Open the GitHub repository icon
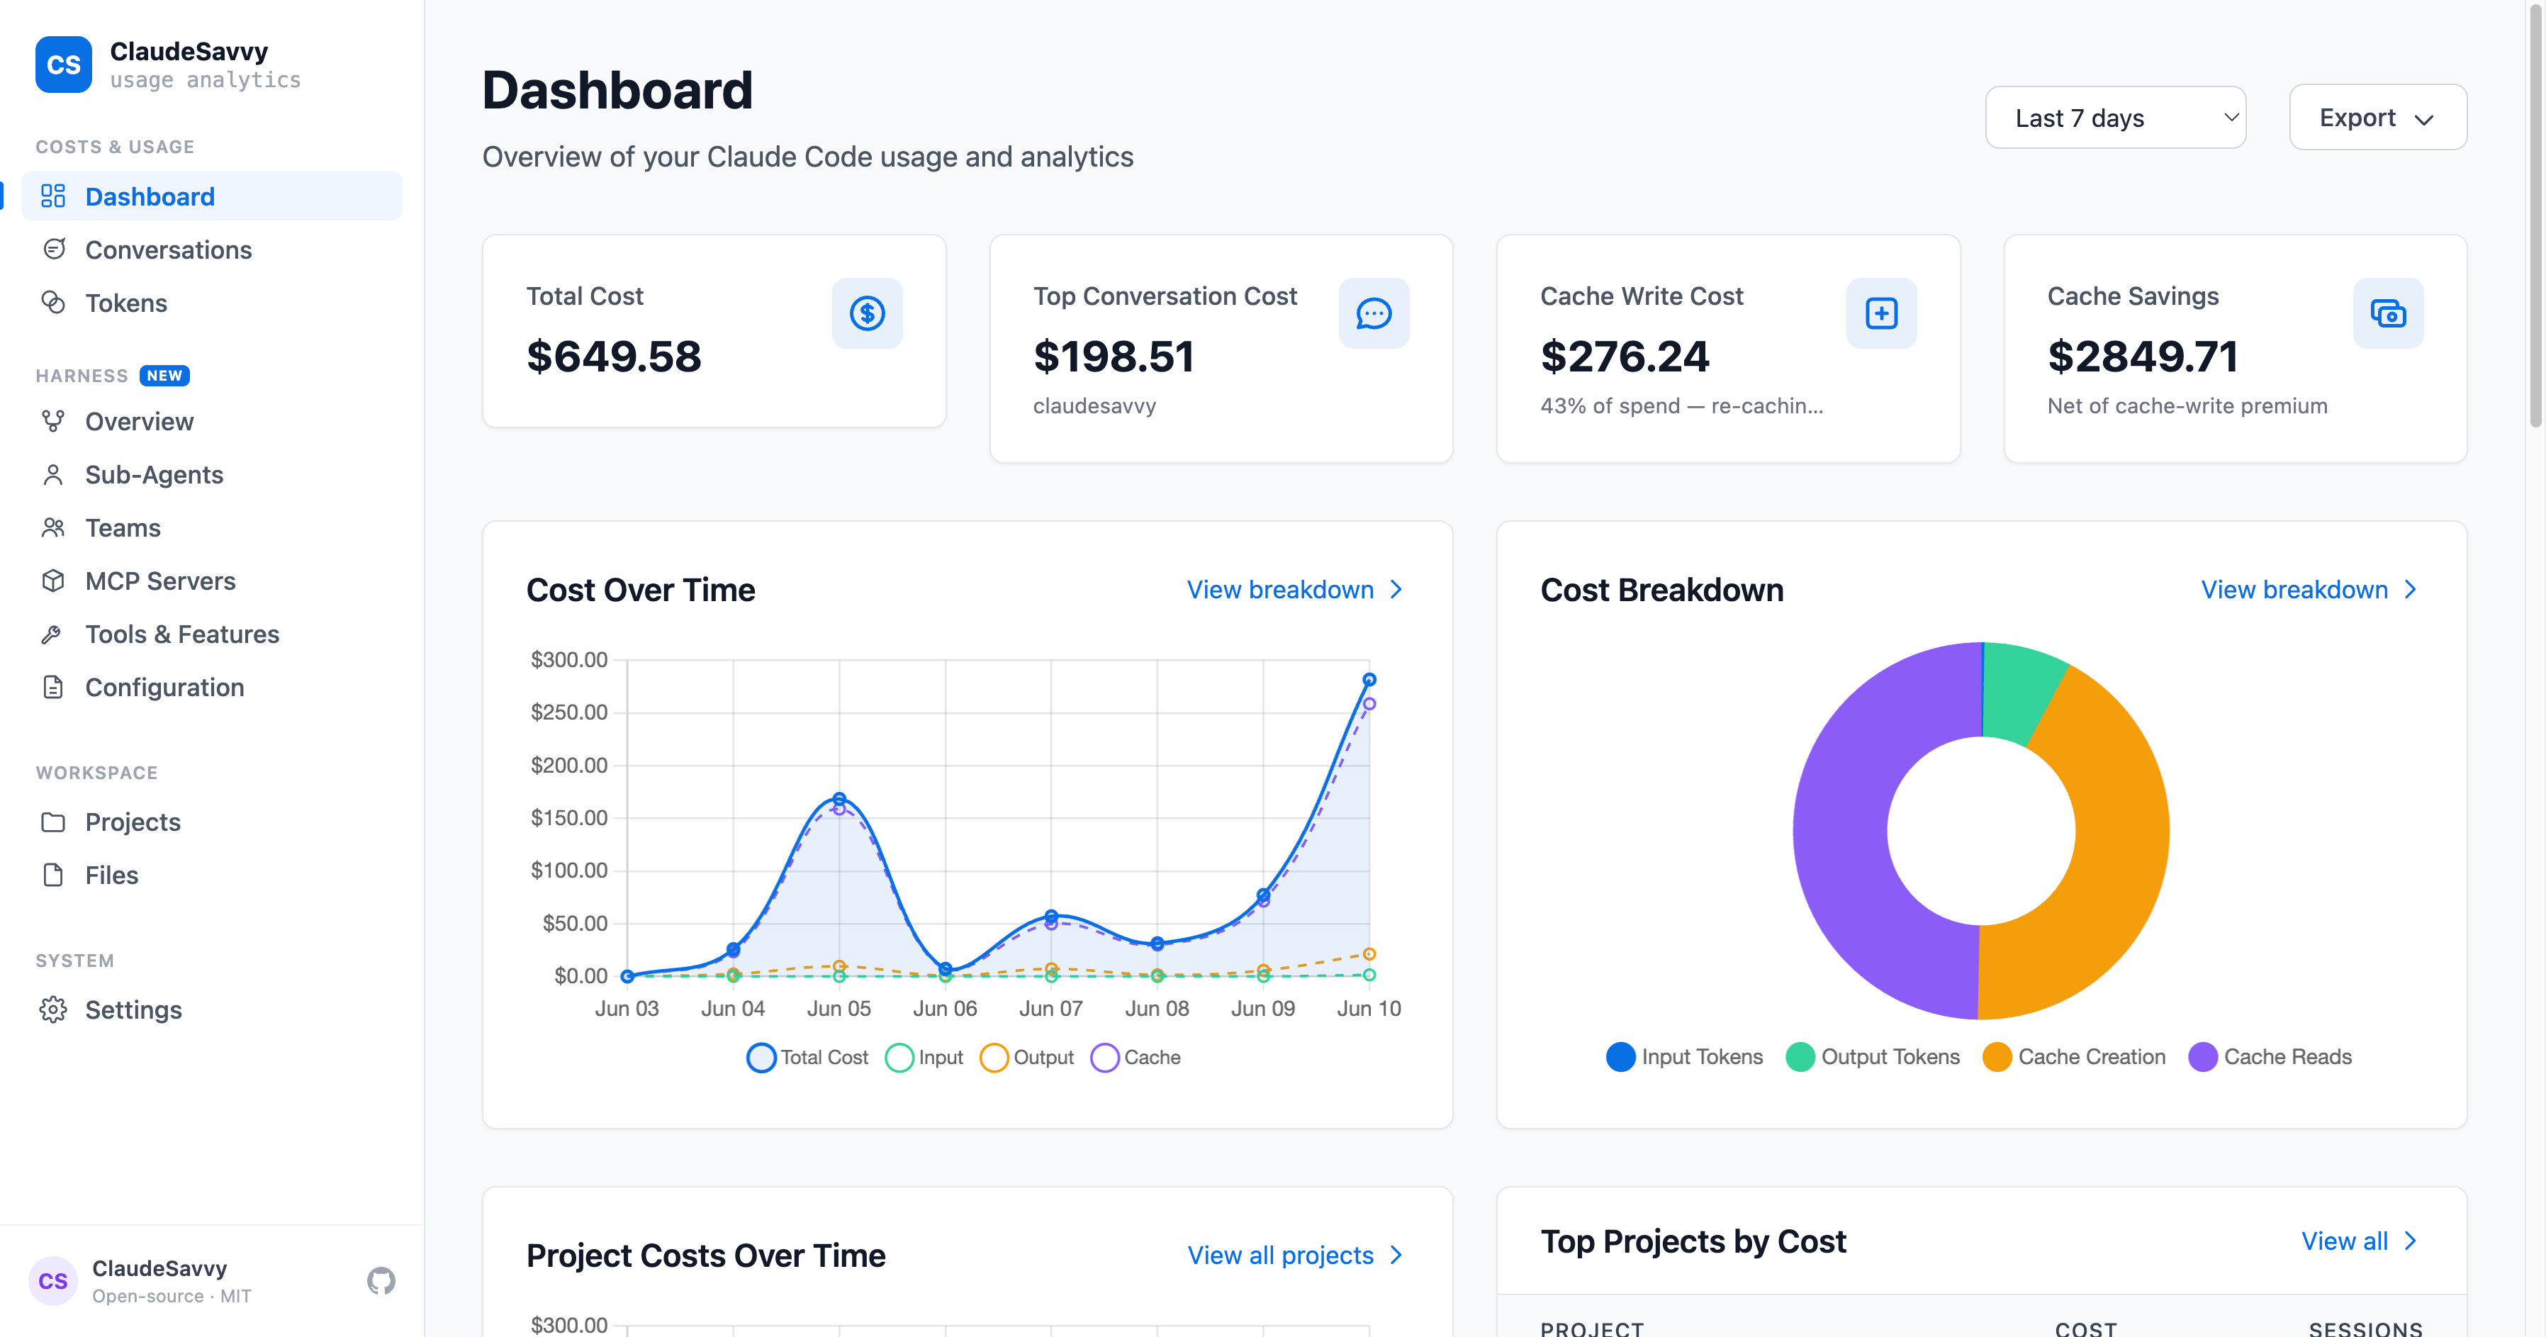 coord(381,1281)
